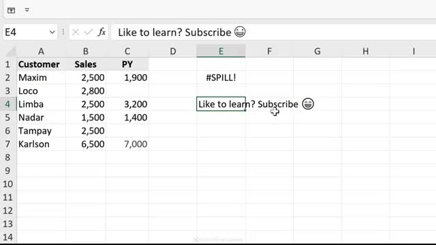Select the cell containing Limba

tap(41, 104)
